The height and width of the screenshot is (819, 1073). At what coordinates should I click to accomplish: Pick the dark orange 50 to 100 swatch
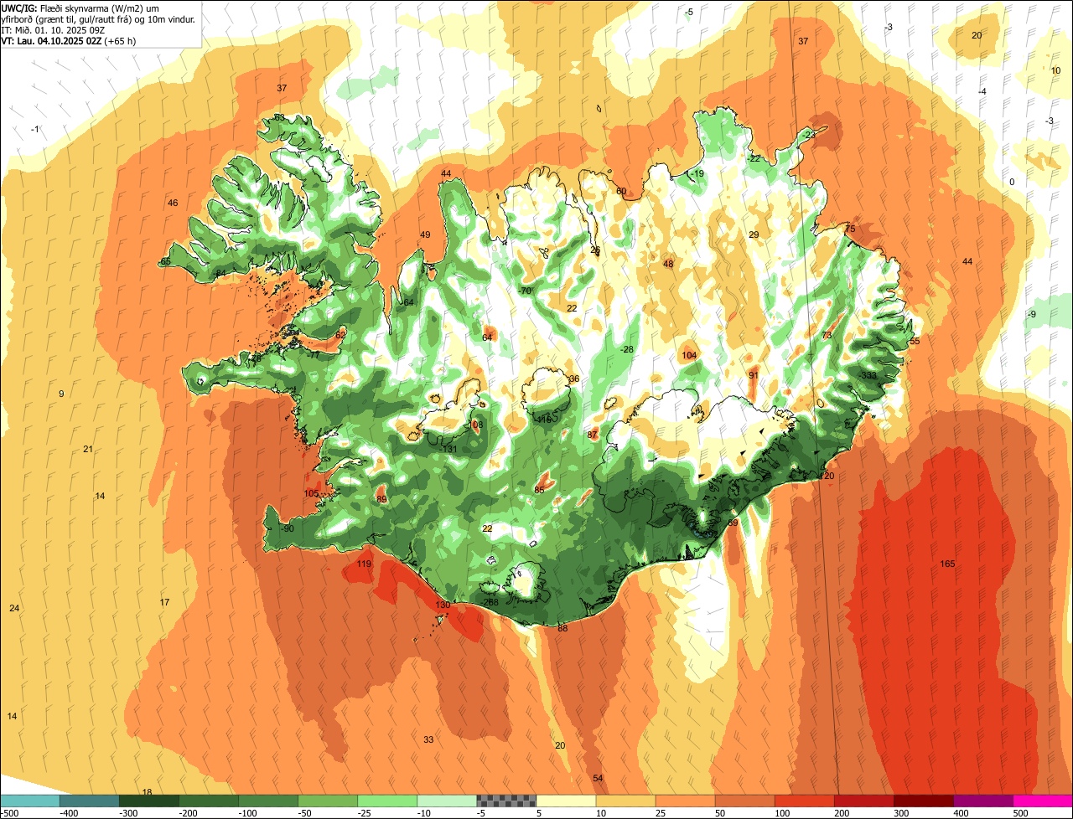[744, 801]
